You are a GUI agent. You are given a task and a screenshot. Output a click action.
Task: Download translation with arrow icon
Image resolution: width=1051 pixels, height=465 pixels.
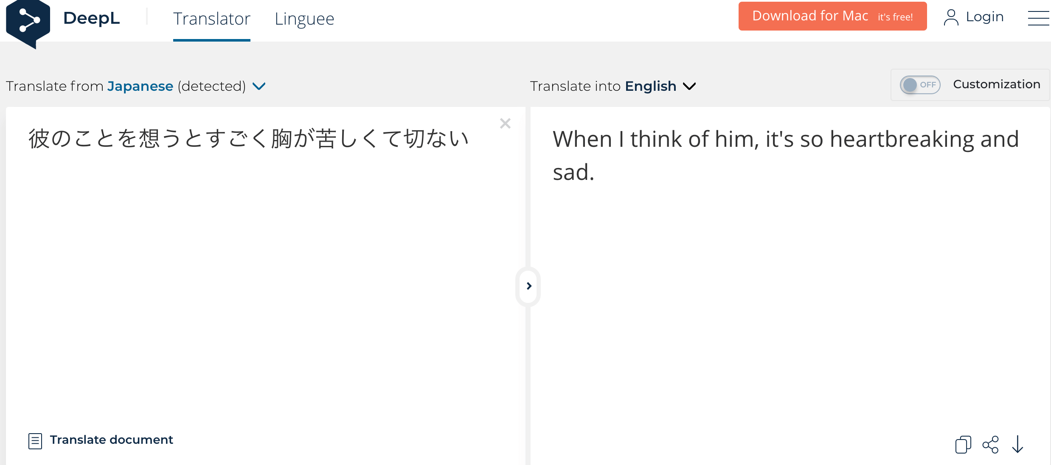(x=1017, y=445)
